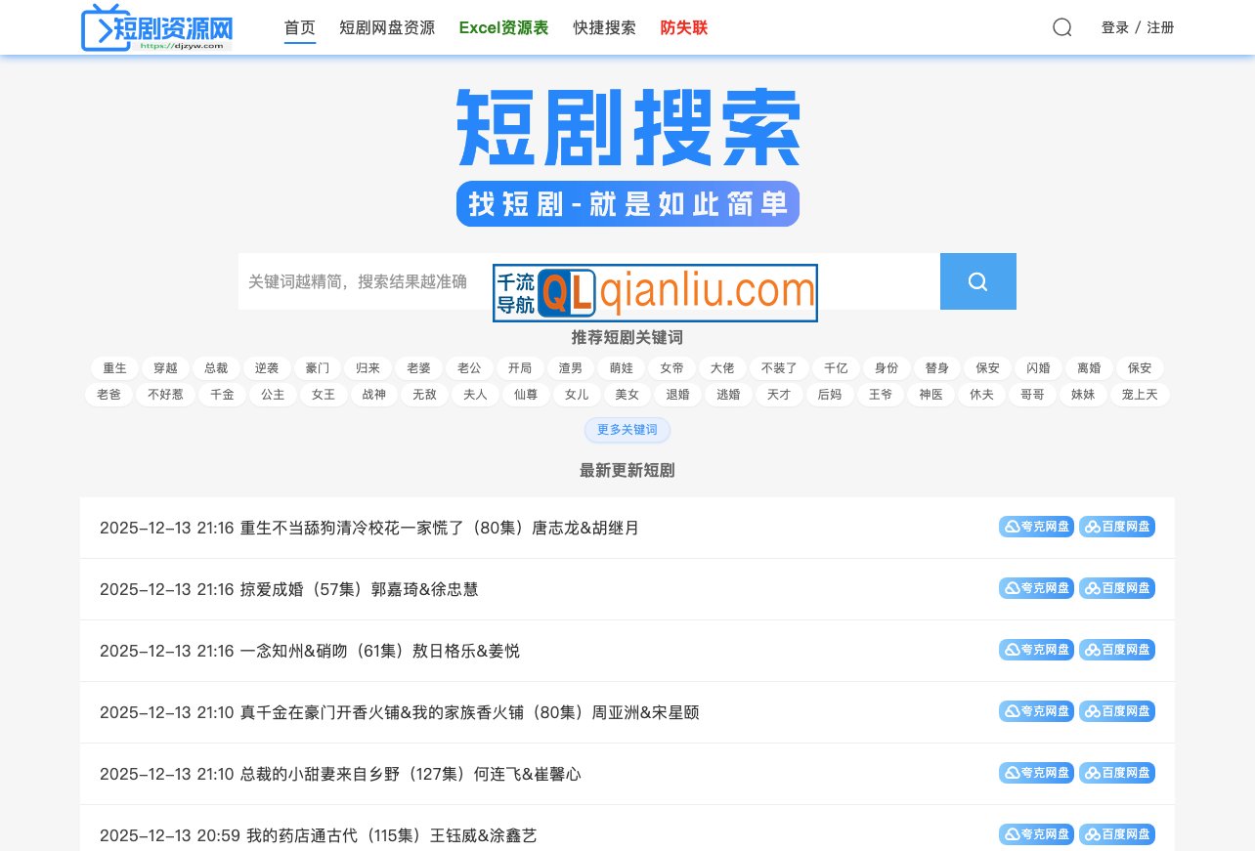Click the blue search button beside the input field
Screen dimensions: 1255x851
(977, 280)
